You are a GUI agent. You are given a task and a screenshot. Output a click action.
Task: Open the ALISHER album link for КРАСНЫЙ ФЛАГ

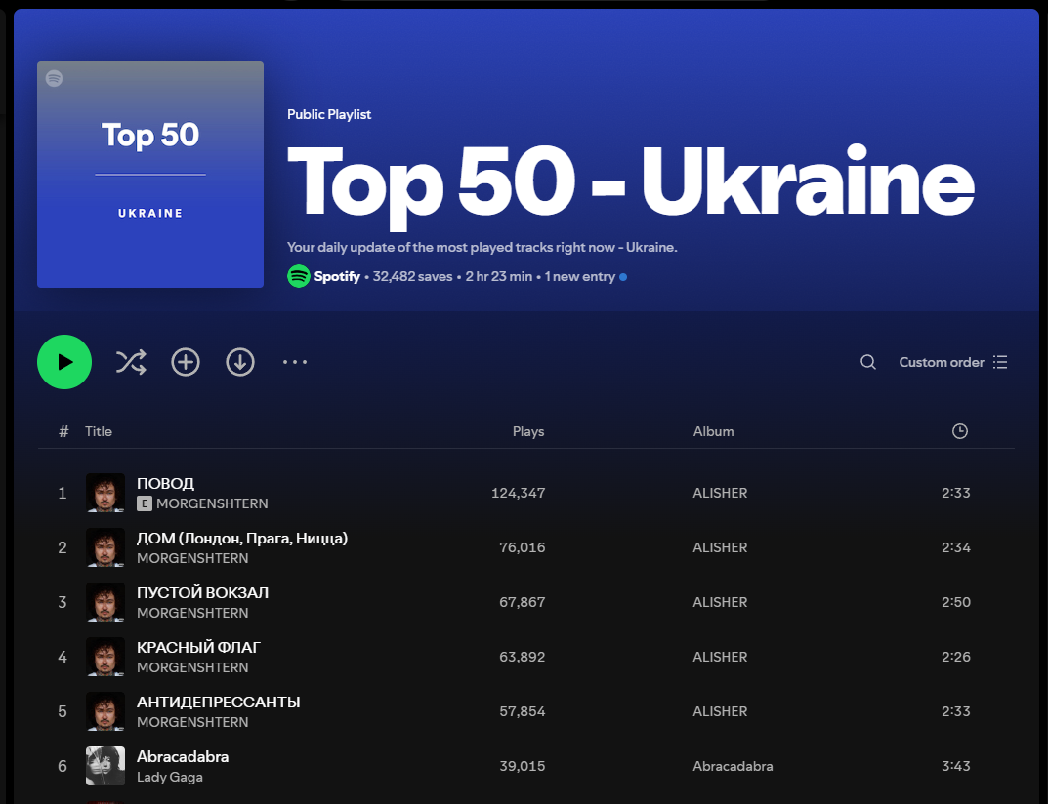coord(720,657)
